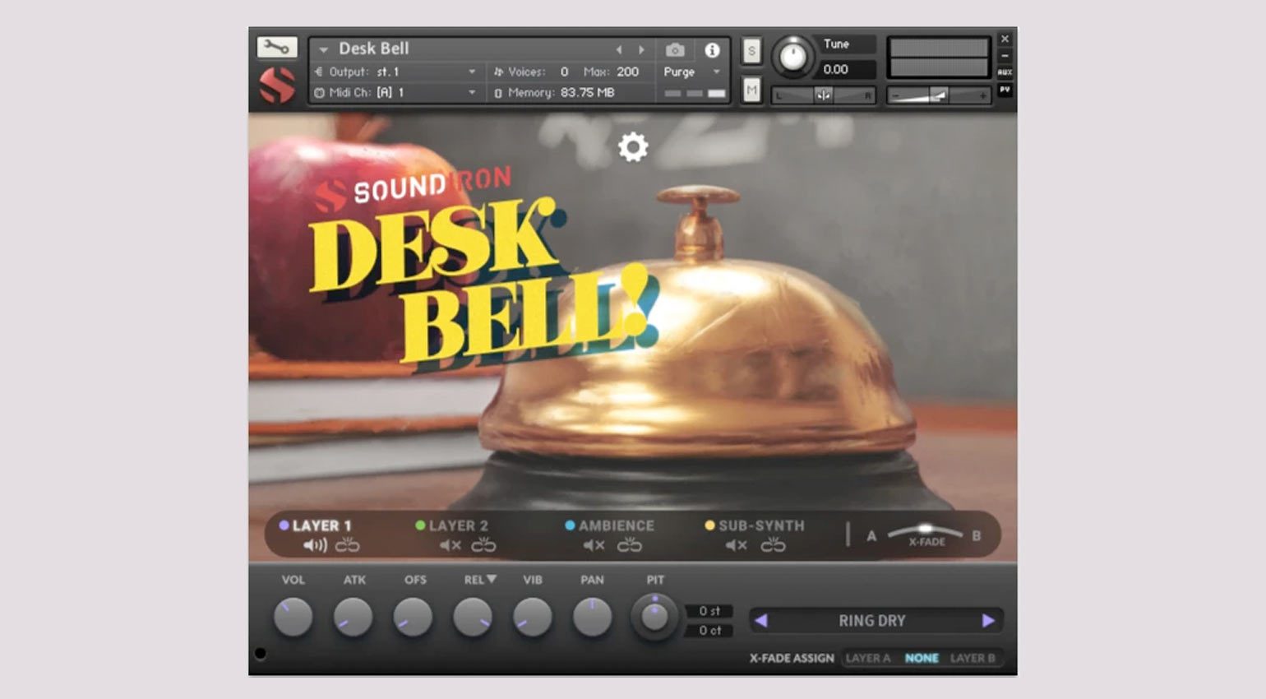Screen dimensions: 1266x699
Task: Click the Memory icon
Action: [498, 93]
